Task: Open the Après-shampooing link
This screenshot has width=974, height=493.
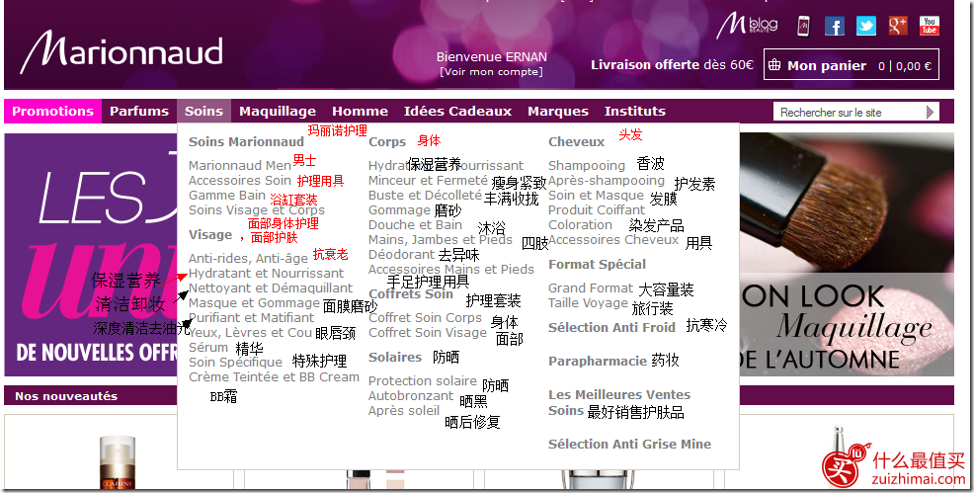Action: click(607, 181)
